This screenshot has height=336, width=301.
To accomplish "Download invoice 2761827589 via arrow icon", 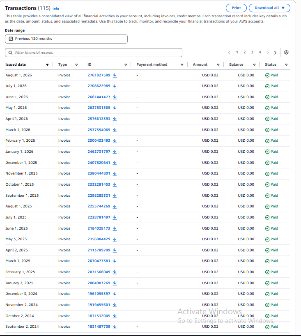I will [115, 75].
